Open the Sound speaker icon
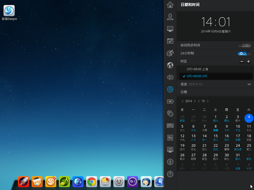This screenshot has width=254, height=190. coord(170,77)
